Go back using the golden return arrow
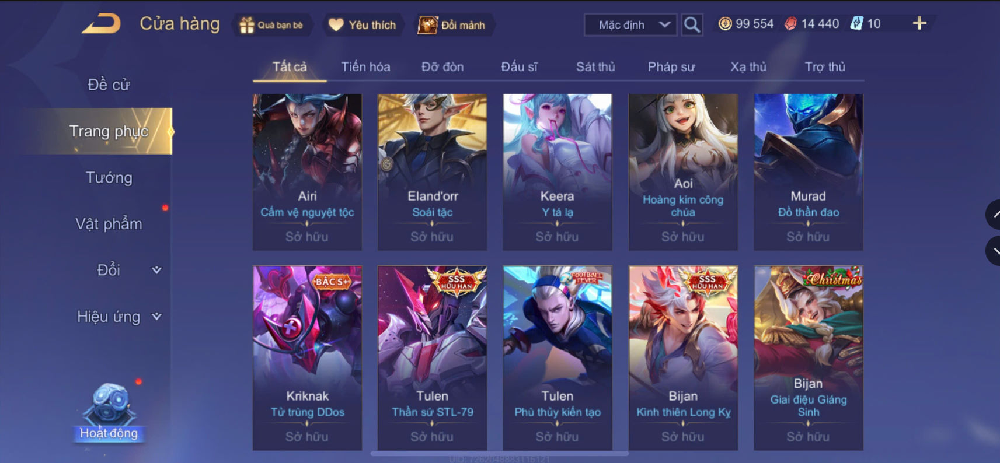This screenshot has height=463, width=1000. coord(101,24)
